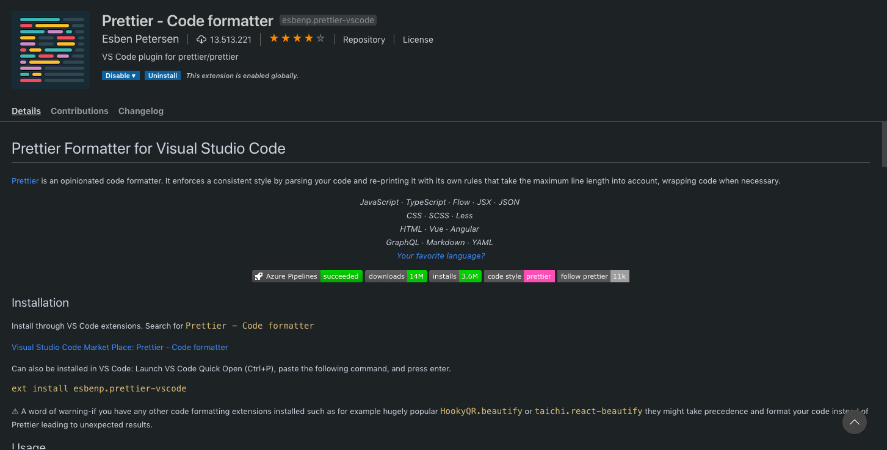
Task: Switch to the Contributions tab
Action: tap(79, 111)
